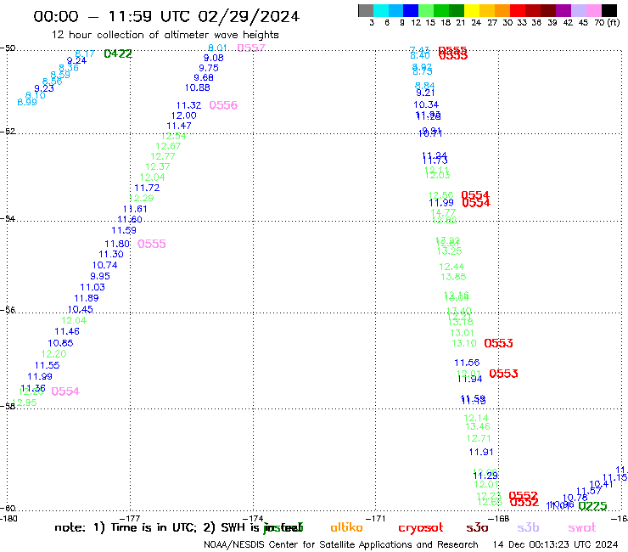The image size is (628, 552).
Task: Click the '24' label under the color scale
Action: pos(476,22)
